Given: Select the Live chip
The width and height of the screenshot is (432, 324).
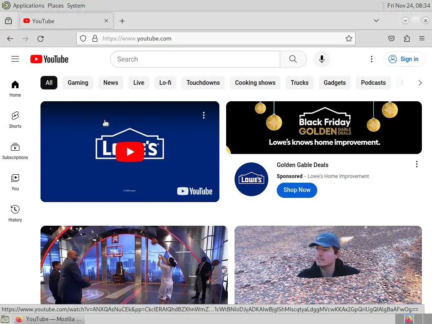Looking at the screenshot, I should coord(138,83).
